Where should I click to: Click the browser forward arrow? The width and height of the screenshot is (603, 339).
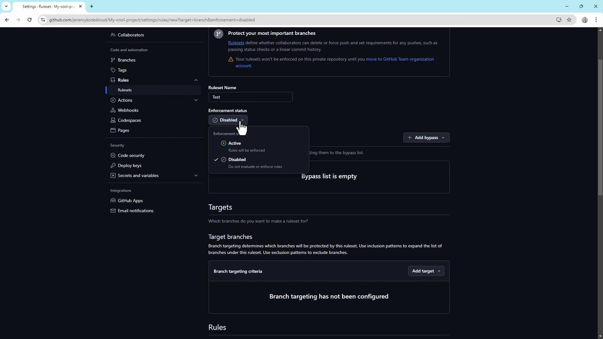coord(18,20)
